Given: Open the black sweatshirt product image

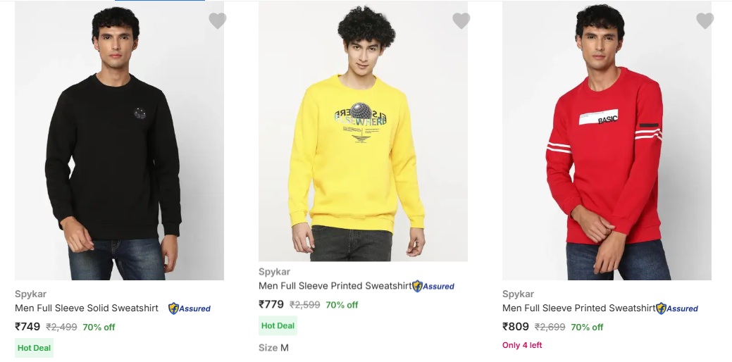Looking at the screenshot, I should 119,141.
